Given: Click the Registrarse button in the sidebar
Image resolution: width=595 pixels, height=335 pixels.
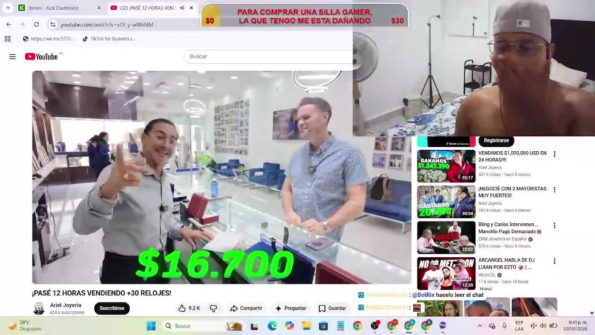Looking at the screenshot, I should tap(496, 141).
